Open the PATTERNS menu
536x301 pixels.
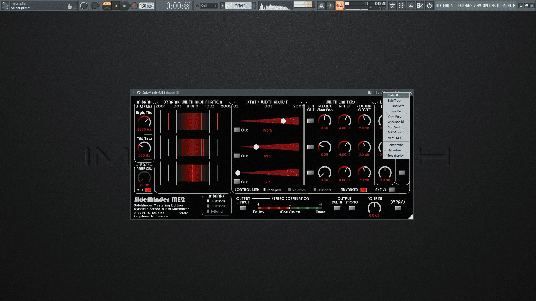(x=465, y=6)
